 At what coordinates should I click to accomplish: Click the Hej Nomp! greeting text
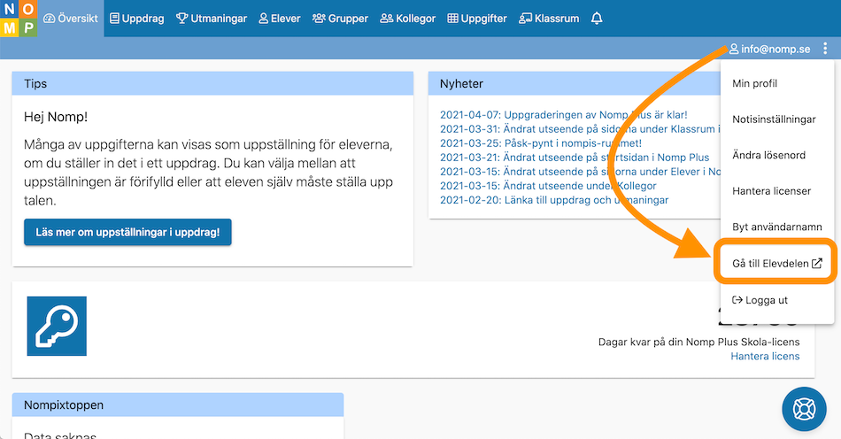[x=56, y=117]
